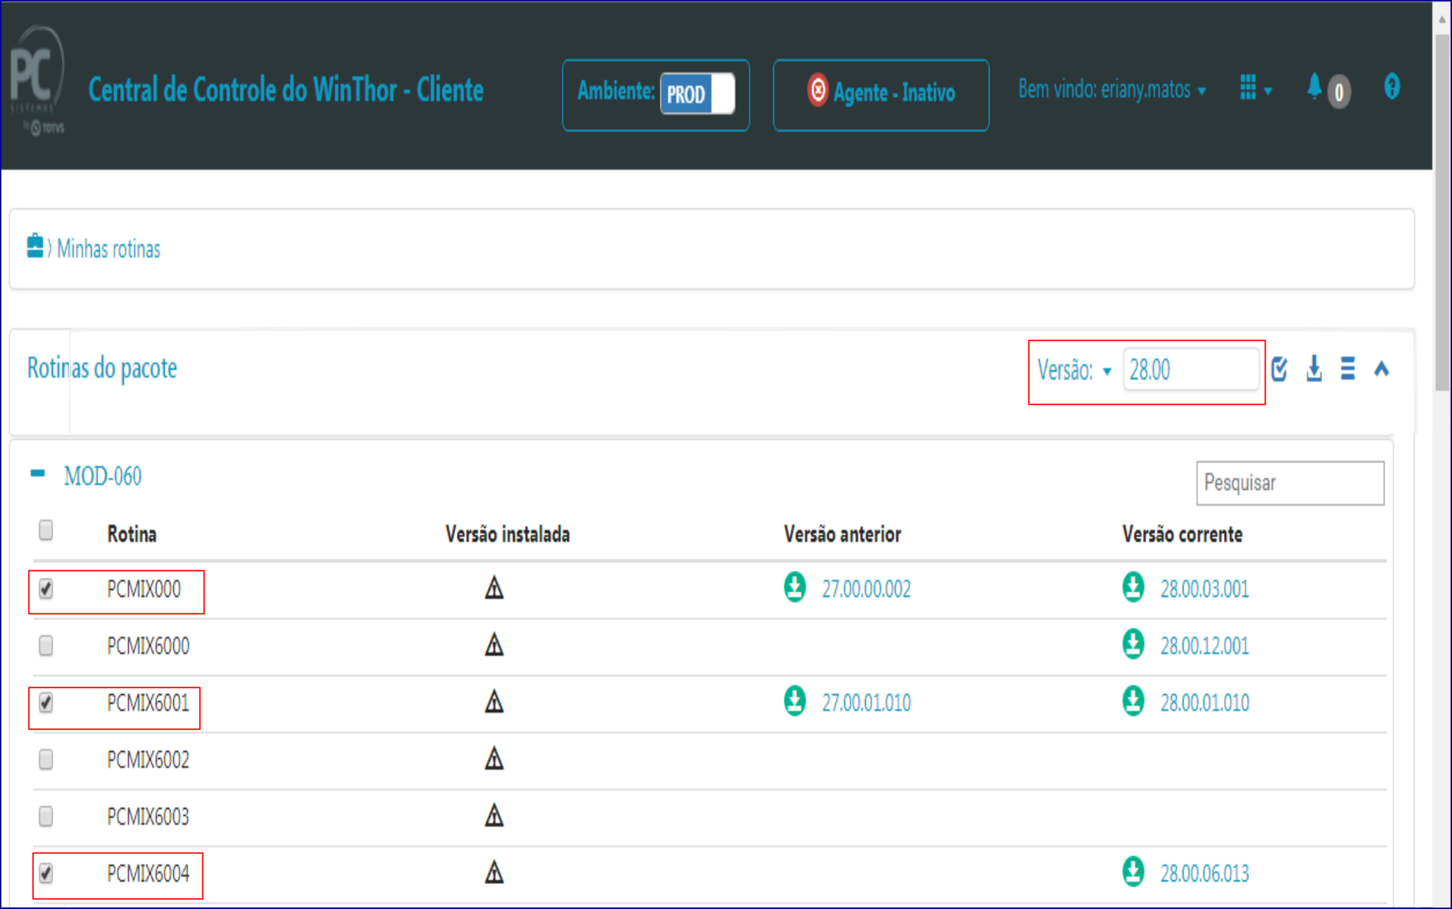Image resolution: width=1452 pixels, height=909 pixels.
Task: Click the Versão corrente column header
Action: (1182, 535)
